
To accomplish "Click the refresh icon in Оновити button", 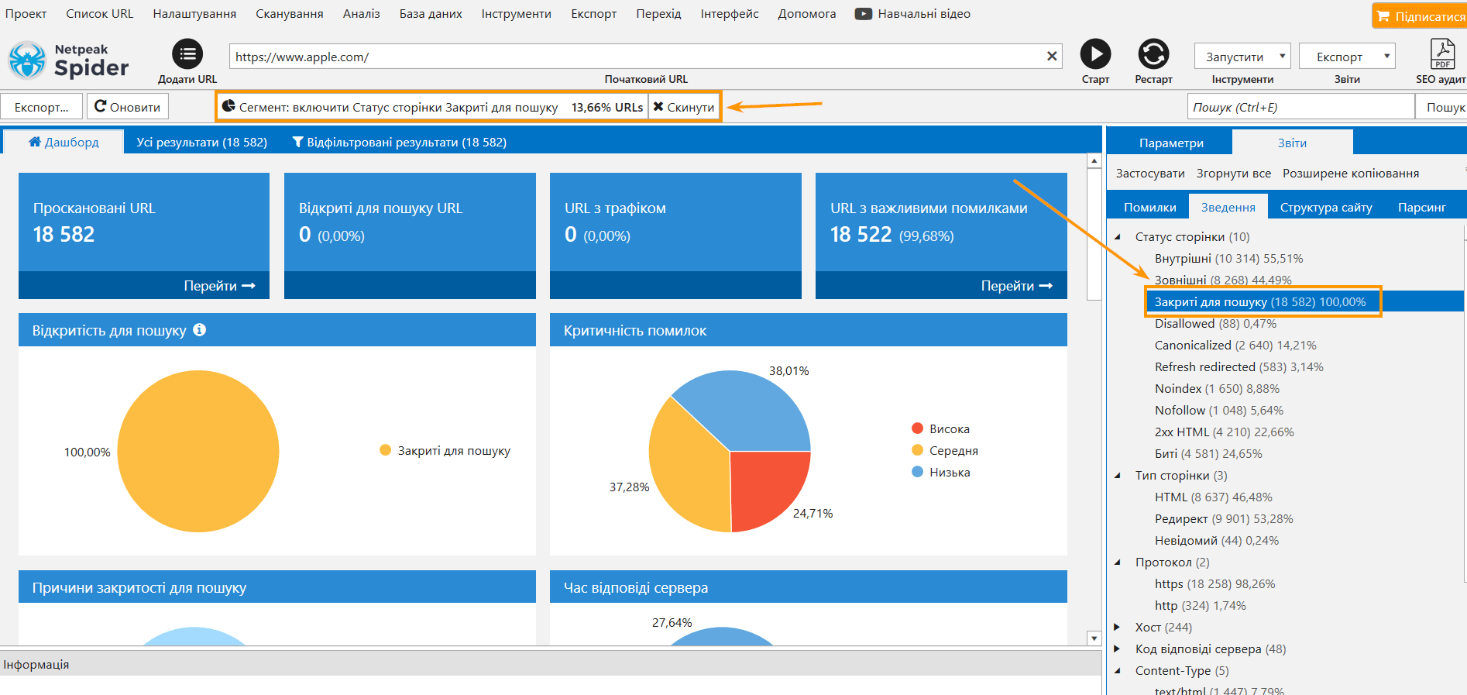I will tap(100, 106).
